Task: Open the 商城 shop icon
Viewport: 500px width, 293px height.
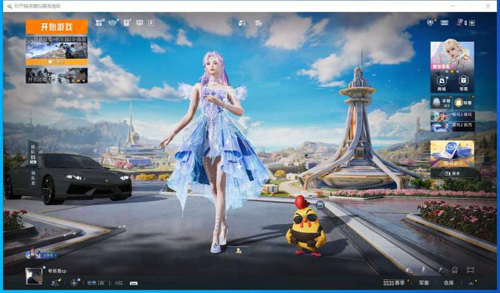Action: 442,82
